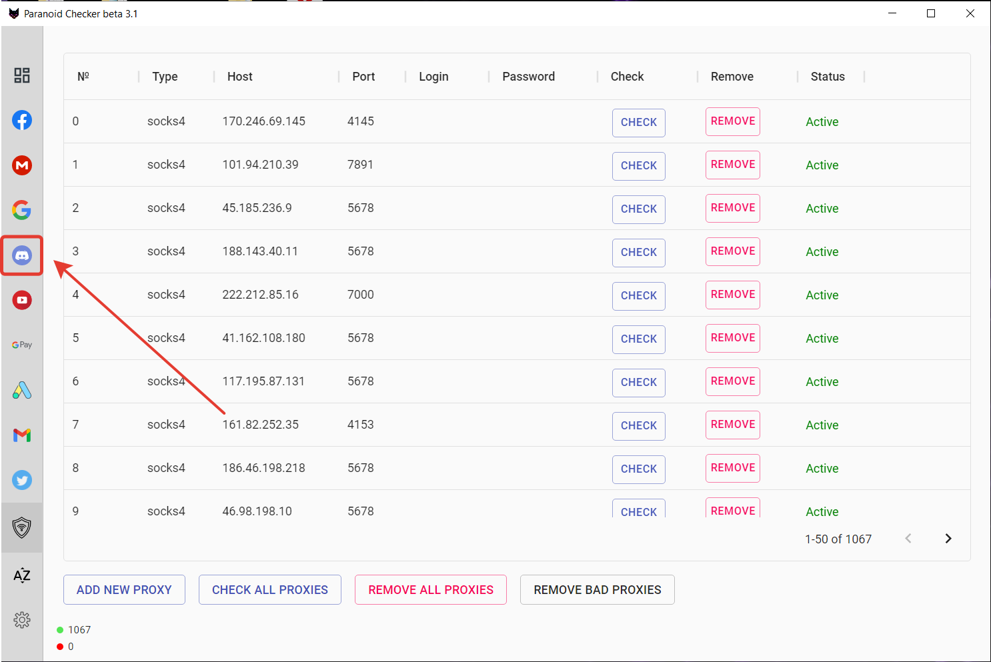Remove proxy 41.162.108.180
Image resolution: width=991 pixels, height=662 pixels.
(733, 338)
